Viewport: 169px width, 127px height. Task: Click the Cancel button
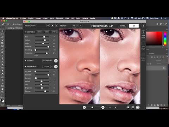(x=123, y=26)
